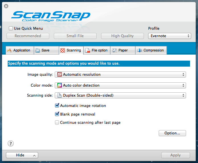198x163 pixels.
Task: Click the 'Image quality:' label
Action: tap(40, 75)
